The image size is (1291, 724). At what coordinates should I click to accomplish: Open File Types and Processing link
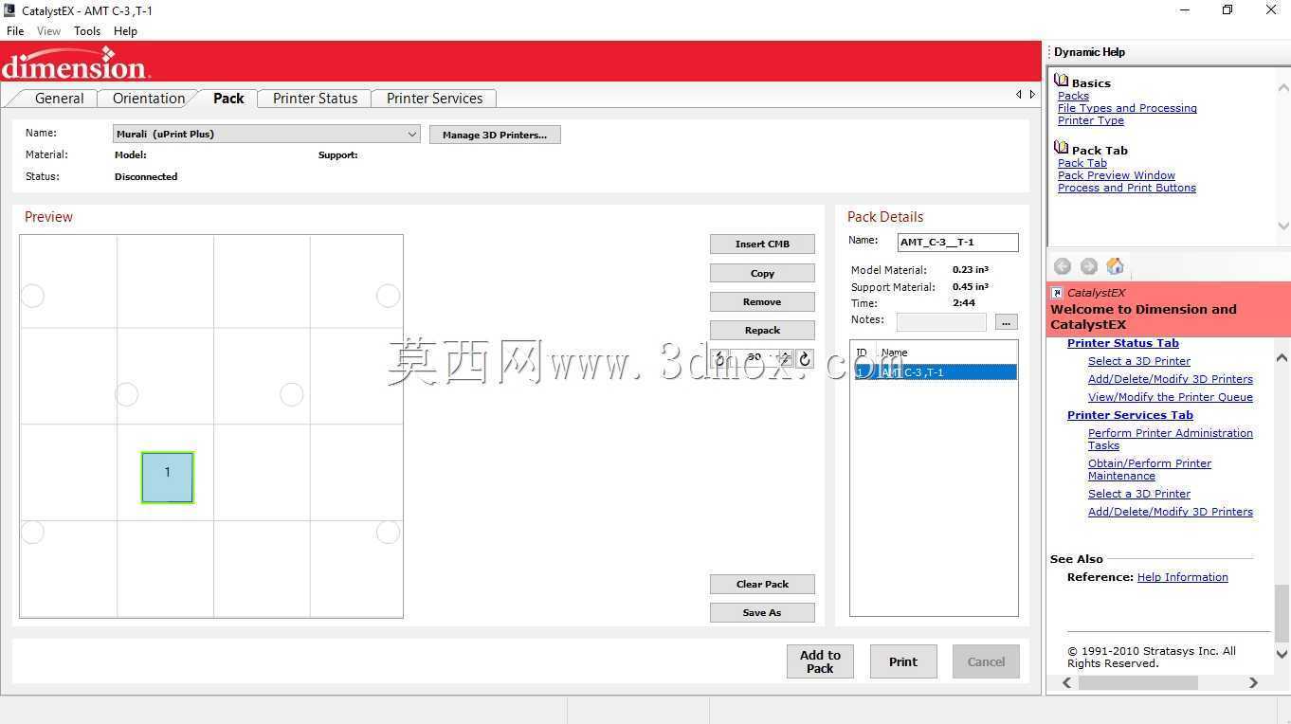(1127, 108)
